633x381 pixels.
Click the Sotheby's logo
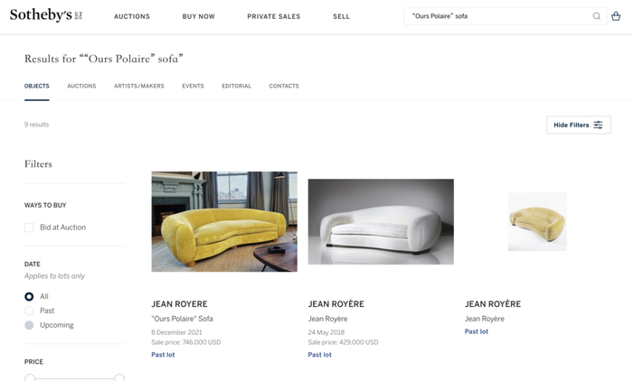(46, 15)
